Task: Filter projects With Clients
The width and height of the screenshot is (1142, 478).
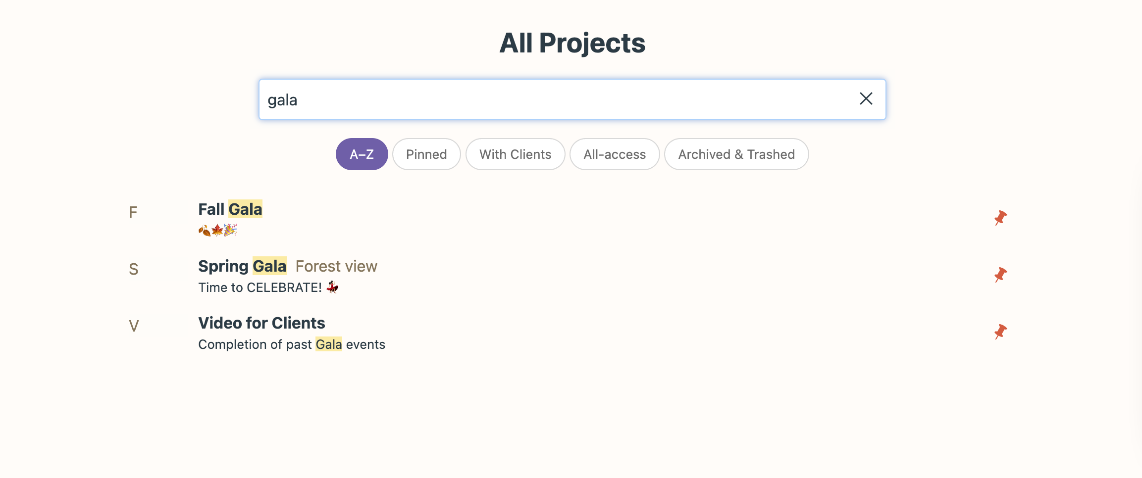Action: coord(515,154)
